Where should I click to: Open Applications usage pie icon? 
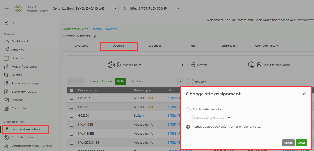(x=7, y=83)
